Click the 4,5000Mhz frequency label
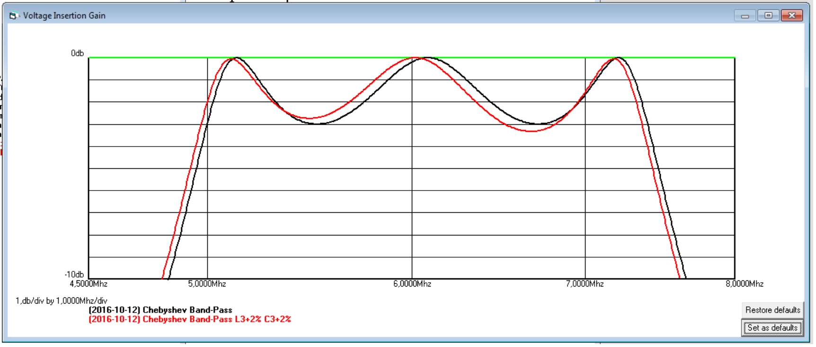 (x=89, y=284)
